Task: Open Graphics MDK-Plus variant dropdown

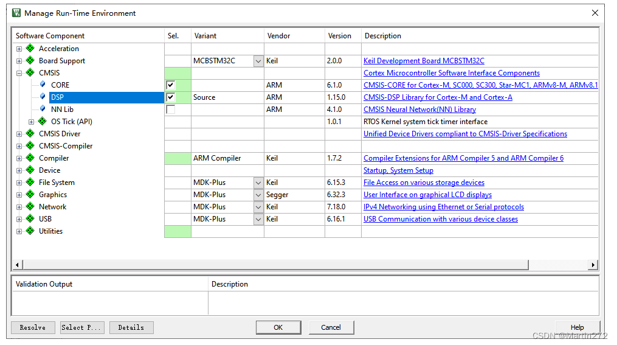Action: coord(258,195)
